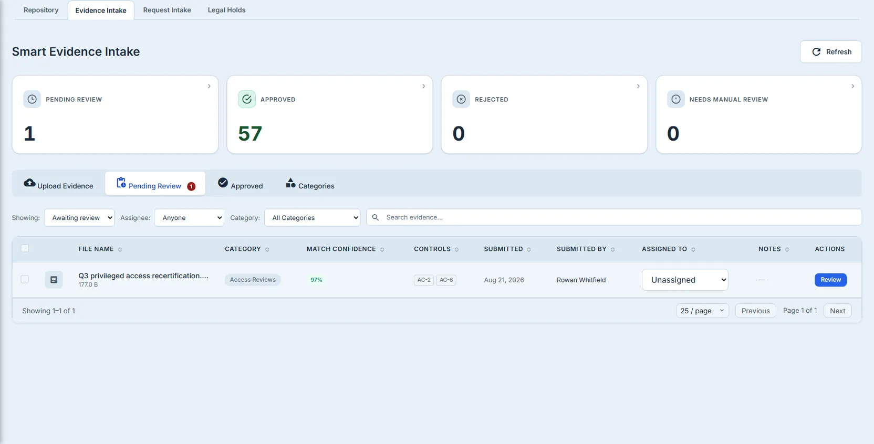Click the AC-2 control tag
This screenshot has height=444, width=874.
point(424,280)
